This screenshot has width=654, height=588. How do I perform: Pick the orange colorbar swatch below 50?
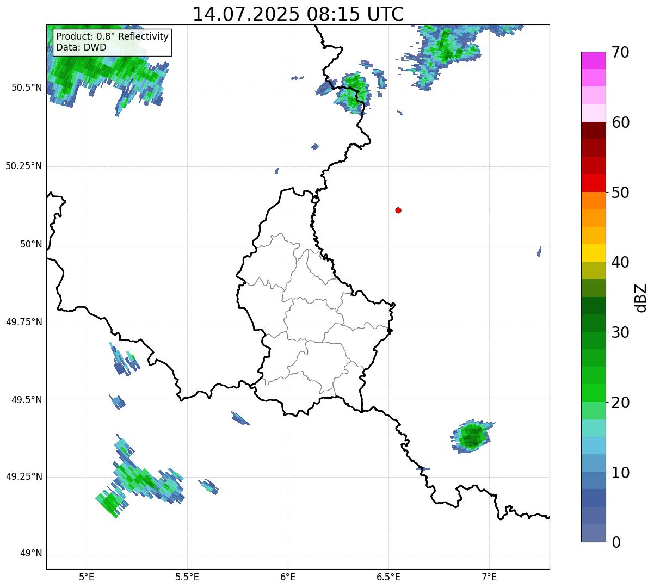[594, 201]
